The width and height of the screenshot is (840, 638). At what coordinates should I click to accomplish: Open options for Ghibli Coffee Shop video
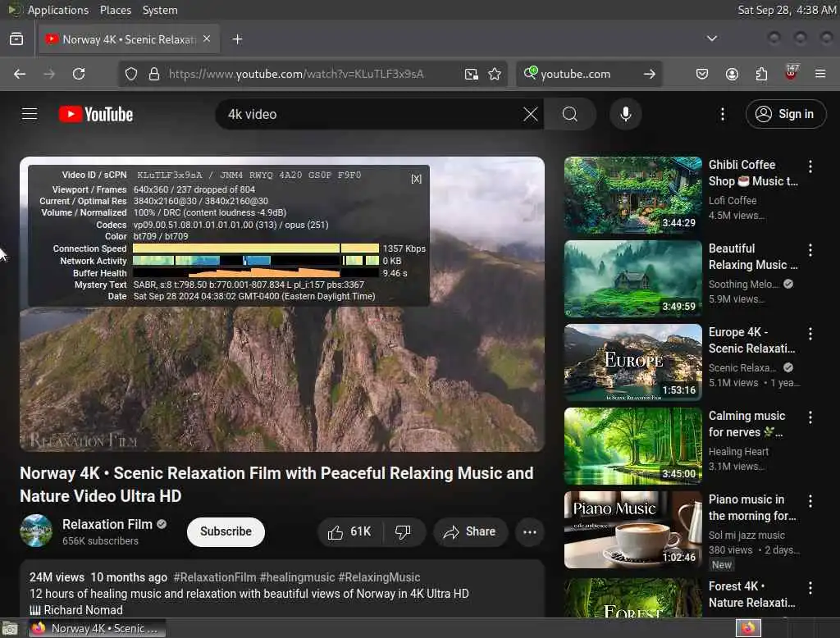810,166
